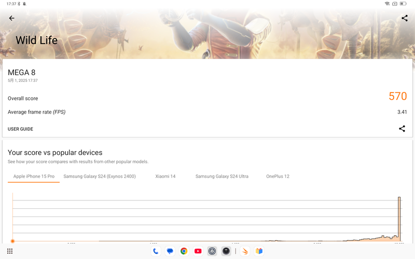Open the Settings app in dock

(x=212, y=251)
